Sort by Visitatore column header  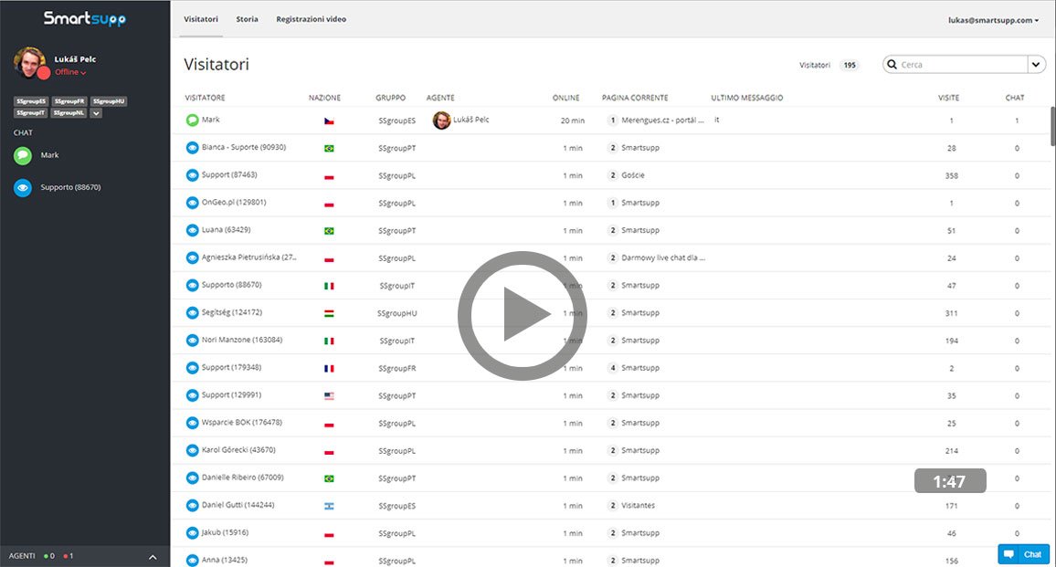[x=205, y=98]
